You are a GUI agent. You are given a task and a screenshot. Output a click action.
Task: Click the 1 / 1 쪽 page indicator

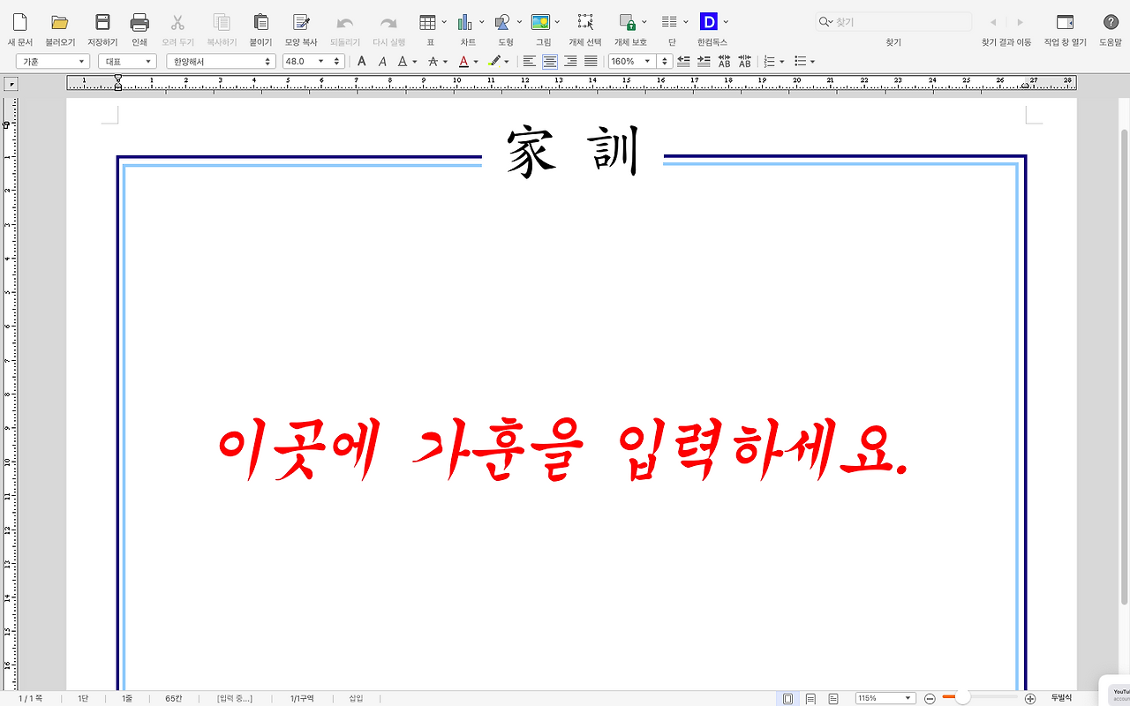[31, 698]
